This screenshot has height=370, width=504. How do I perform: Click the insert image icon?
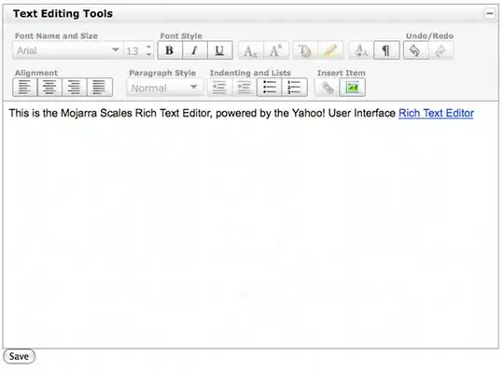[352, 88]
